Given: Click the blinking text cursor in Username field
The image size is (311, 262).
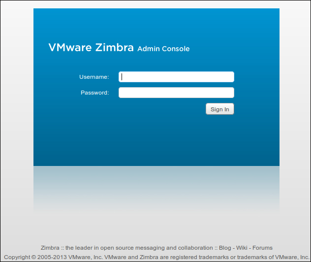Looking at the screenshot, I should click(122, 77).
